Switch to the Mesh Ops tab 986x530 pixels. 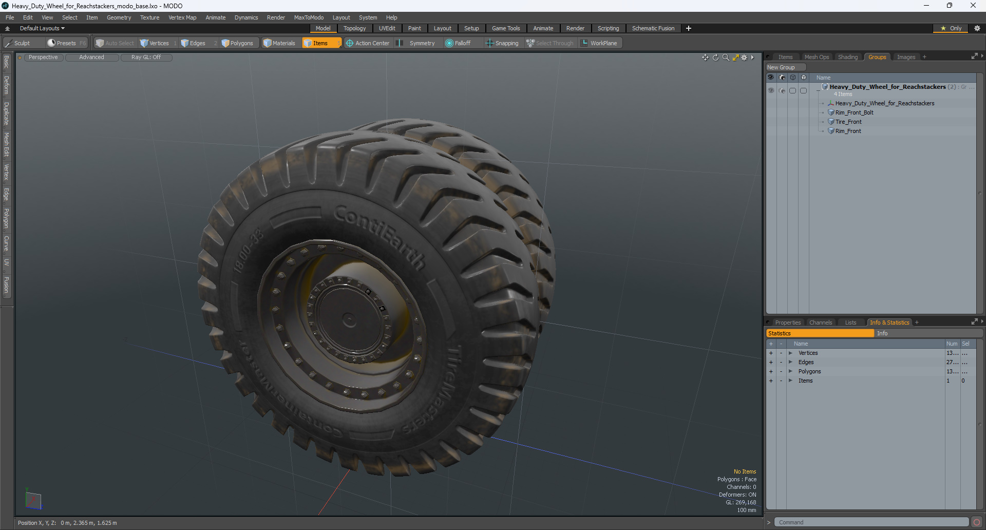coord(817,57)
